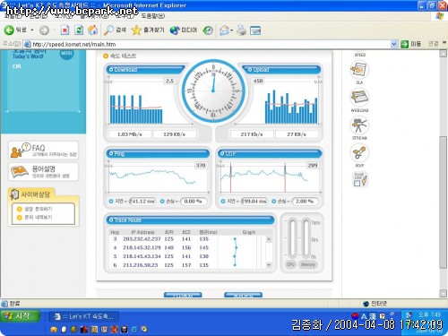Click the Print toolbar icon
This screenshot has width=448, height=336.
[241, 30]
